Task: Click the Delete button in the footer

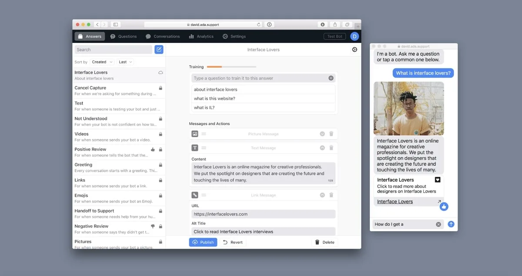Action: (325, 242)
